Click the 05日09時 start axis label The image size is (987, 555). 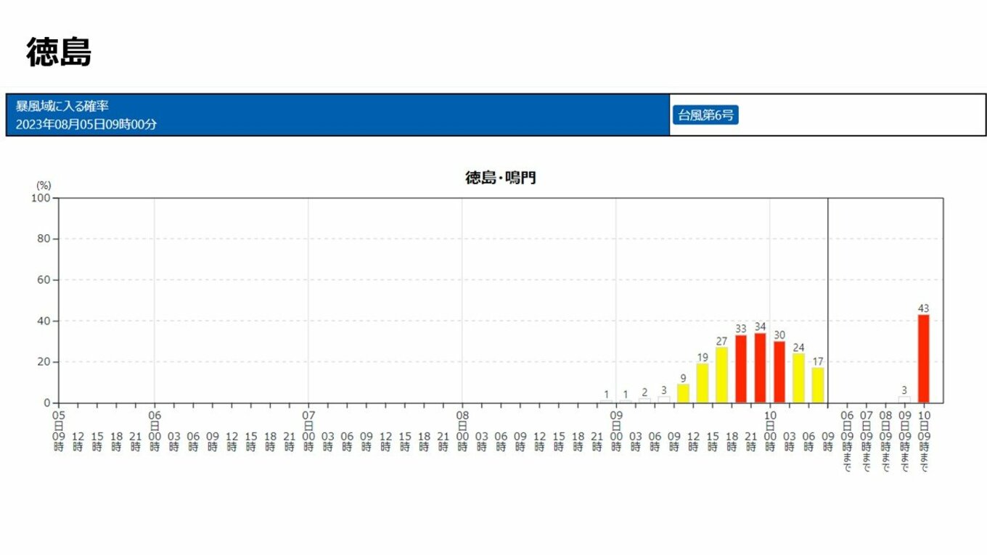click(x=59, y=431)
